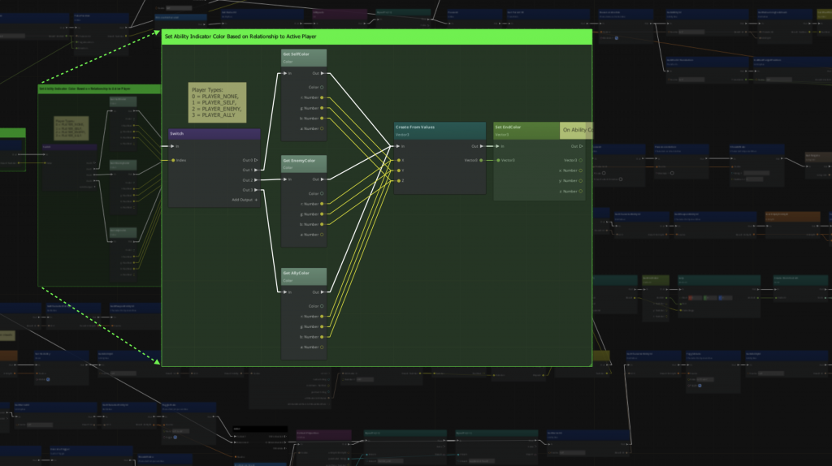Screen dimensions: 832x466
Task: Click the Switch node In execution port
Action: (x=172, y=146)
